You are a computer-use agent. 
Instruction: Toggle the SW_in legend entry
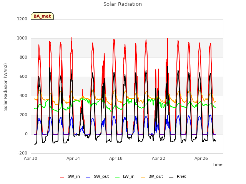[70, 177]
